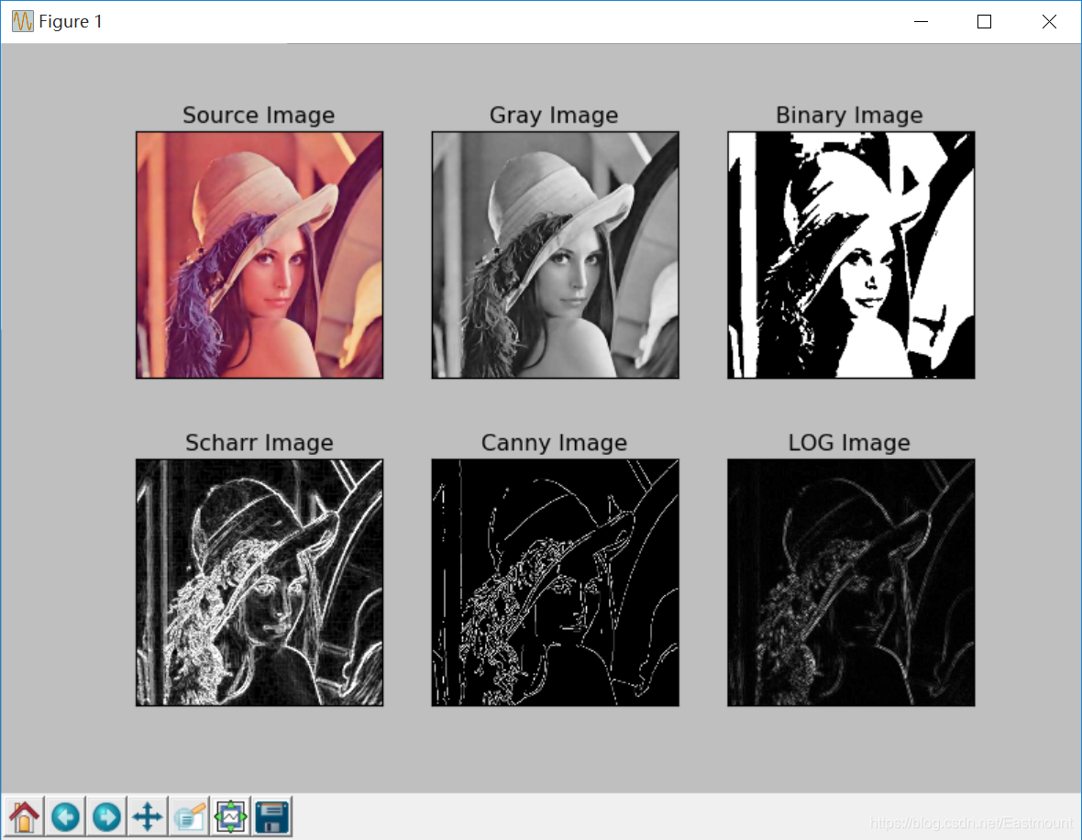Click the "Canny Image" title text
Screen dimensions: 1082x840
[x=554, y=442]
